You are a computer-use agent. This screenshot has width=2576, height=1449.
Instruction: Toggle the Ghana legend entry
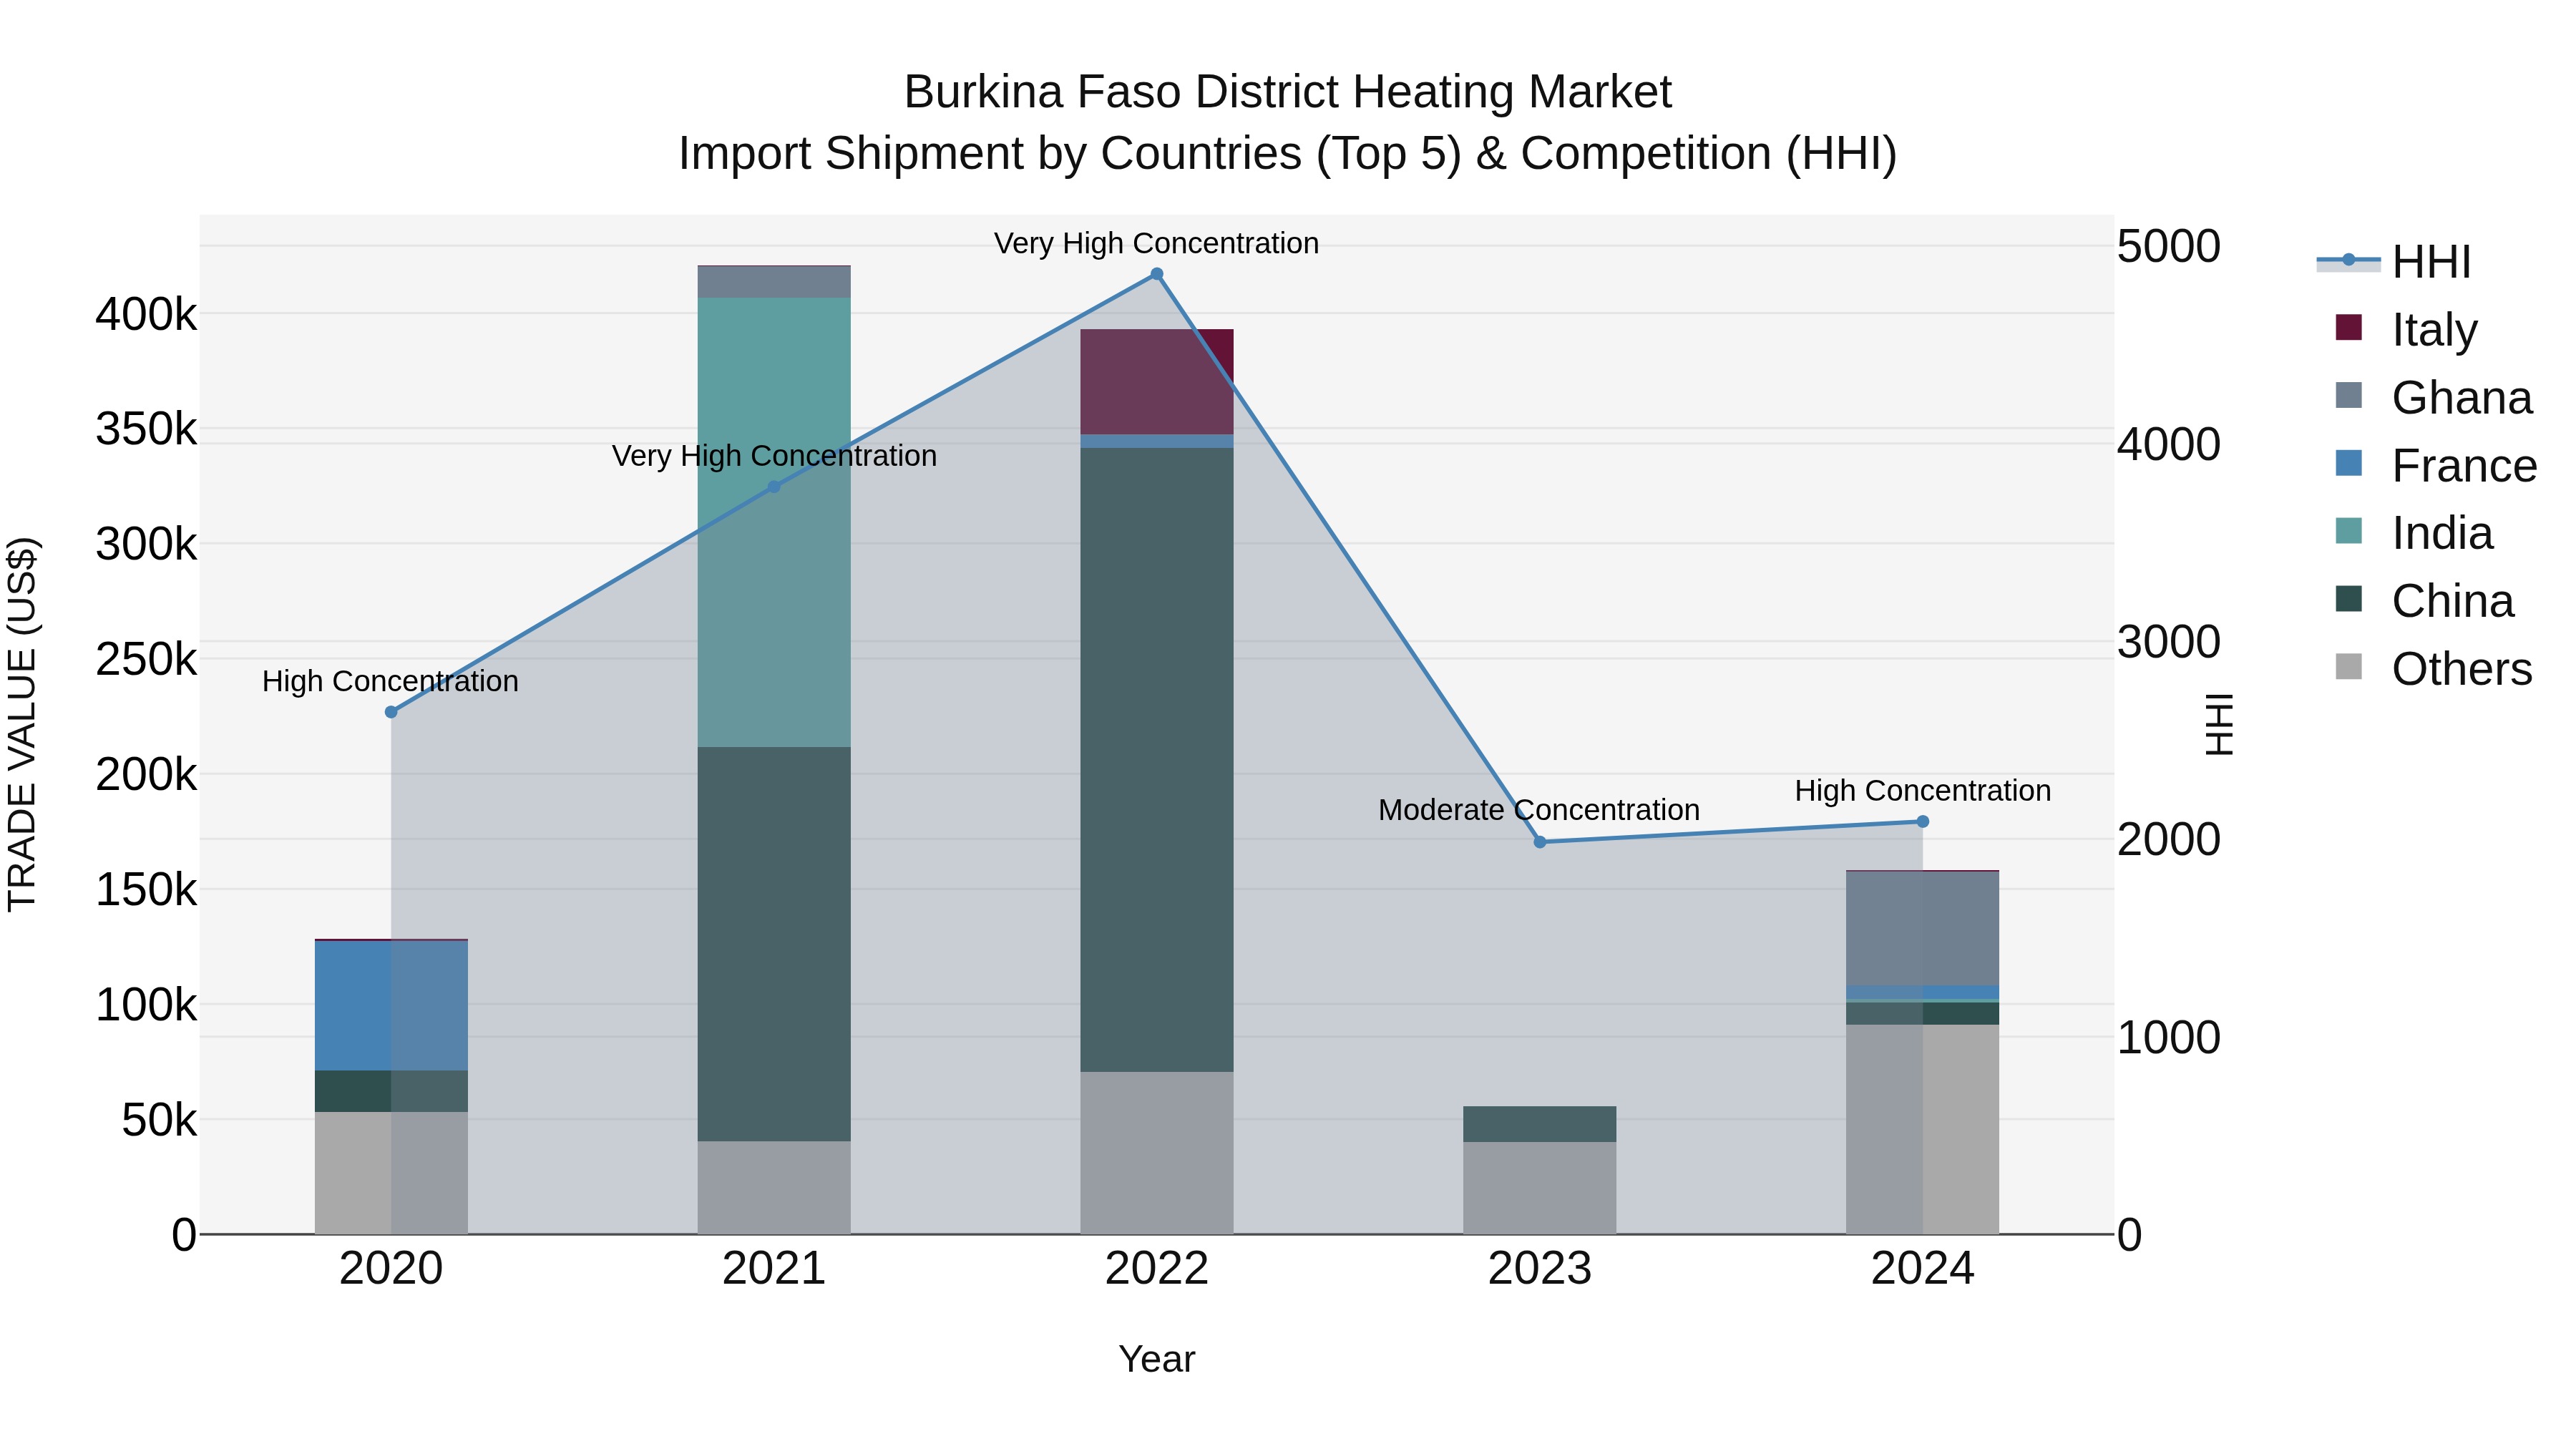click(2433, 398)
